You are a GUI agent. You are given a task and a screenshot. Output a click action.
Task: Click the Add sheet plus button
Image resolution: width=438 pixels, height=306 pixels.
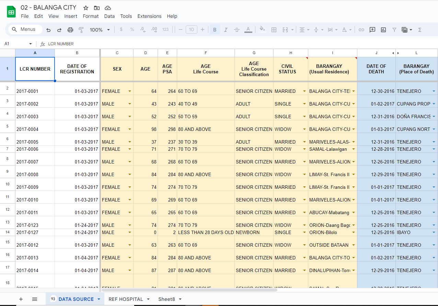pos(21,299)
